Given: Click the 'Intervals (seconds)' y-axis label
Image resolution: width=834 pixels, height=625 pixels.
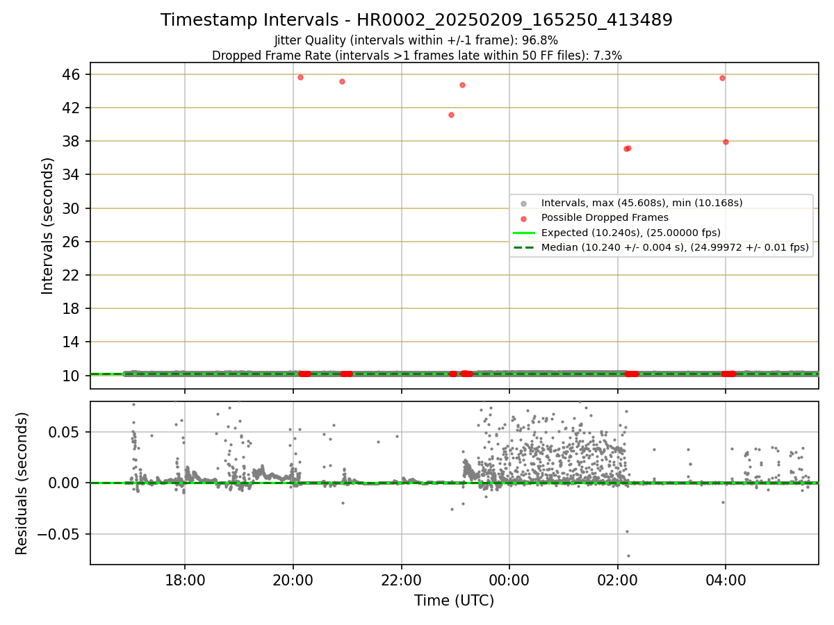Looking at the screenshot, I should 48,226.
